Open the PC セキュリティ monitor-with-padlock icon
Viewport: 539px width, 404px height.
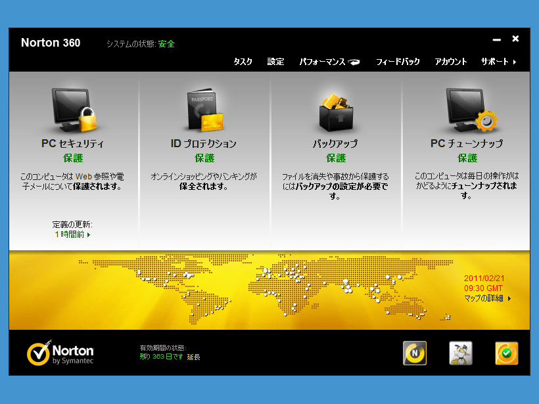[74, 110]
